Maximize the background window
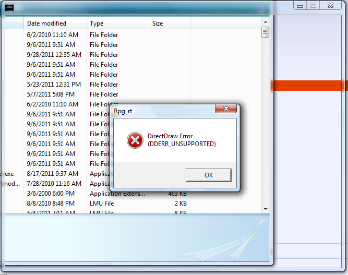The width and height of the screenshot is (348, 275). pos(313,6)
